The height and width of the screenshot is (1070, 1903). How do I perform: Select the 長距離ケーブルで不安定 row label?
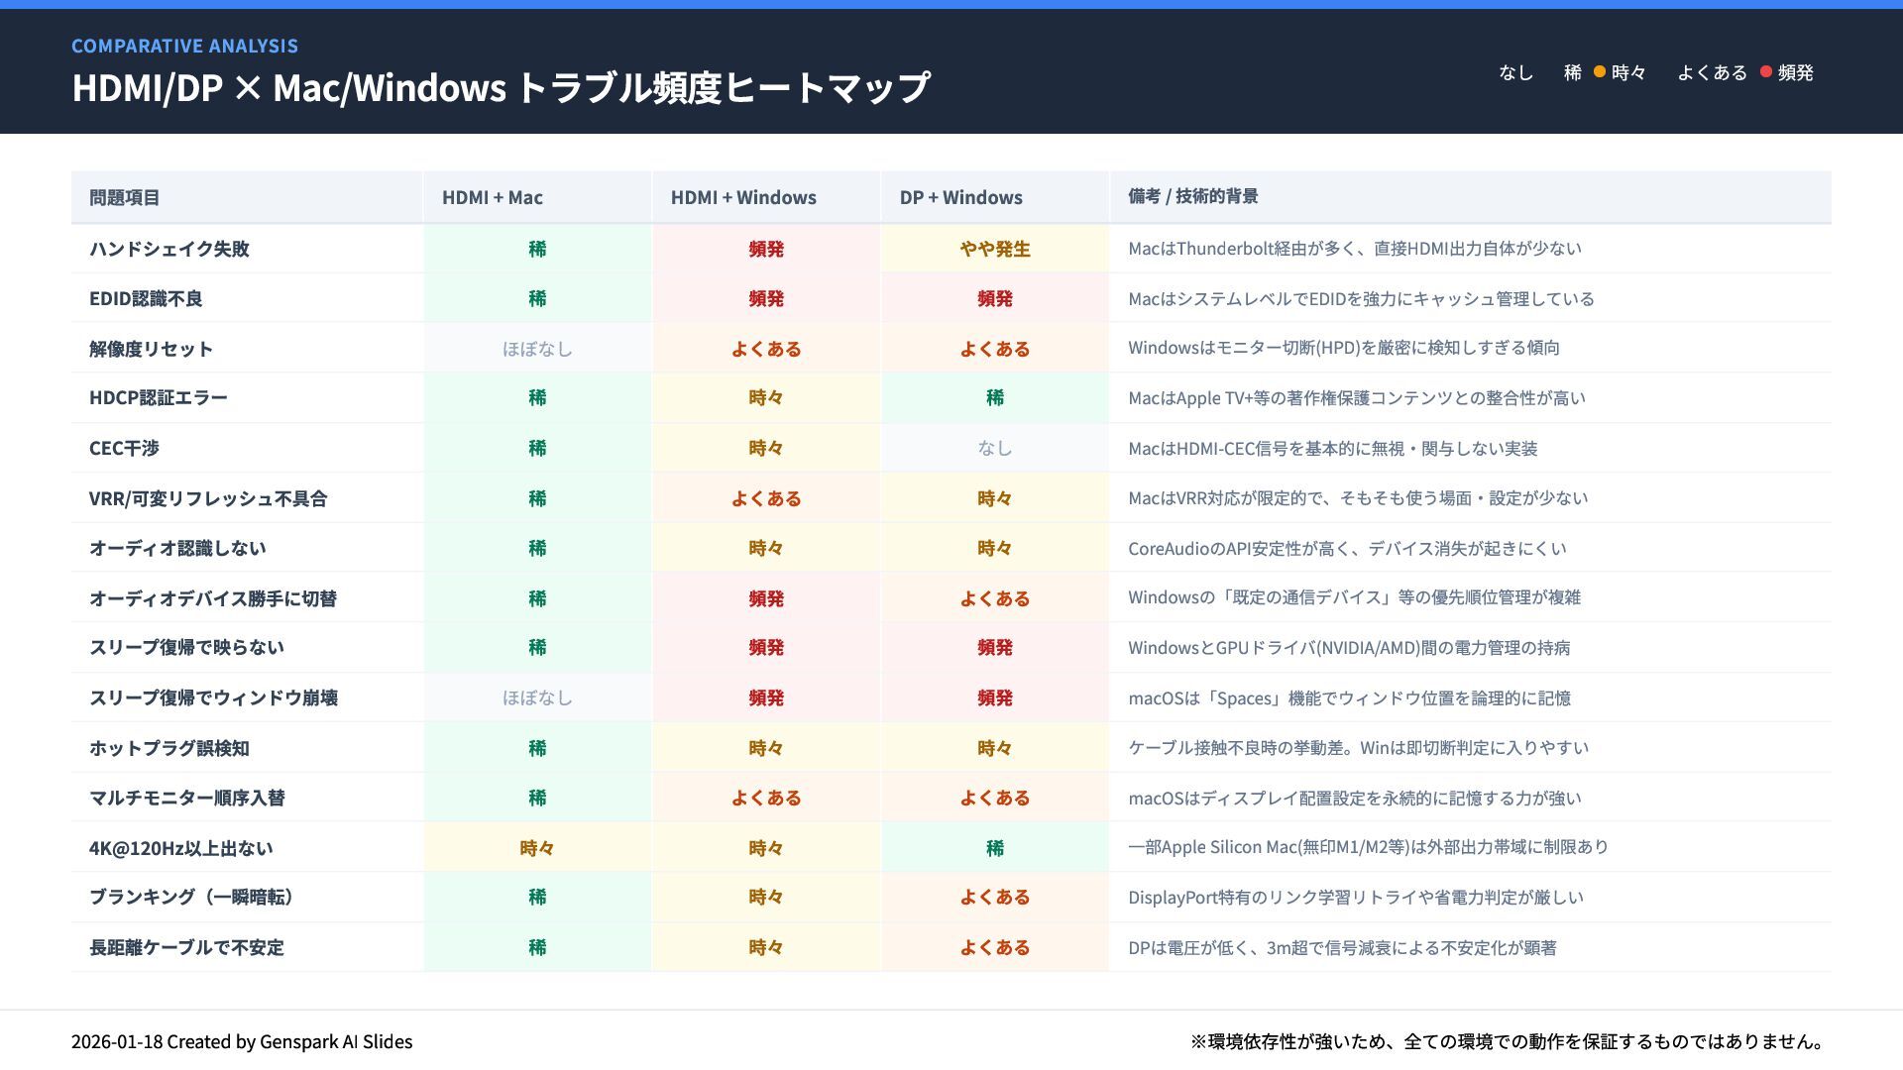point(186,947)
